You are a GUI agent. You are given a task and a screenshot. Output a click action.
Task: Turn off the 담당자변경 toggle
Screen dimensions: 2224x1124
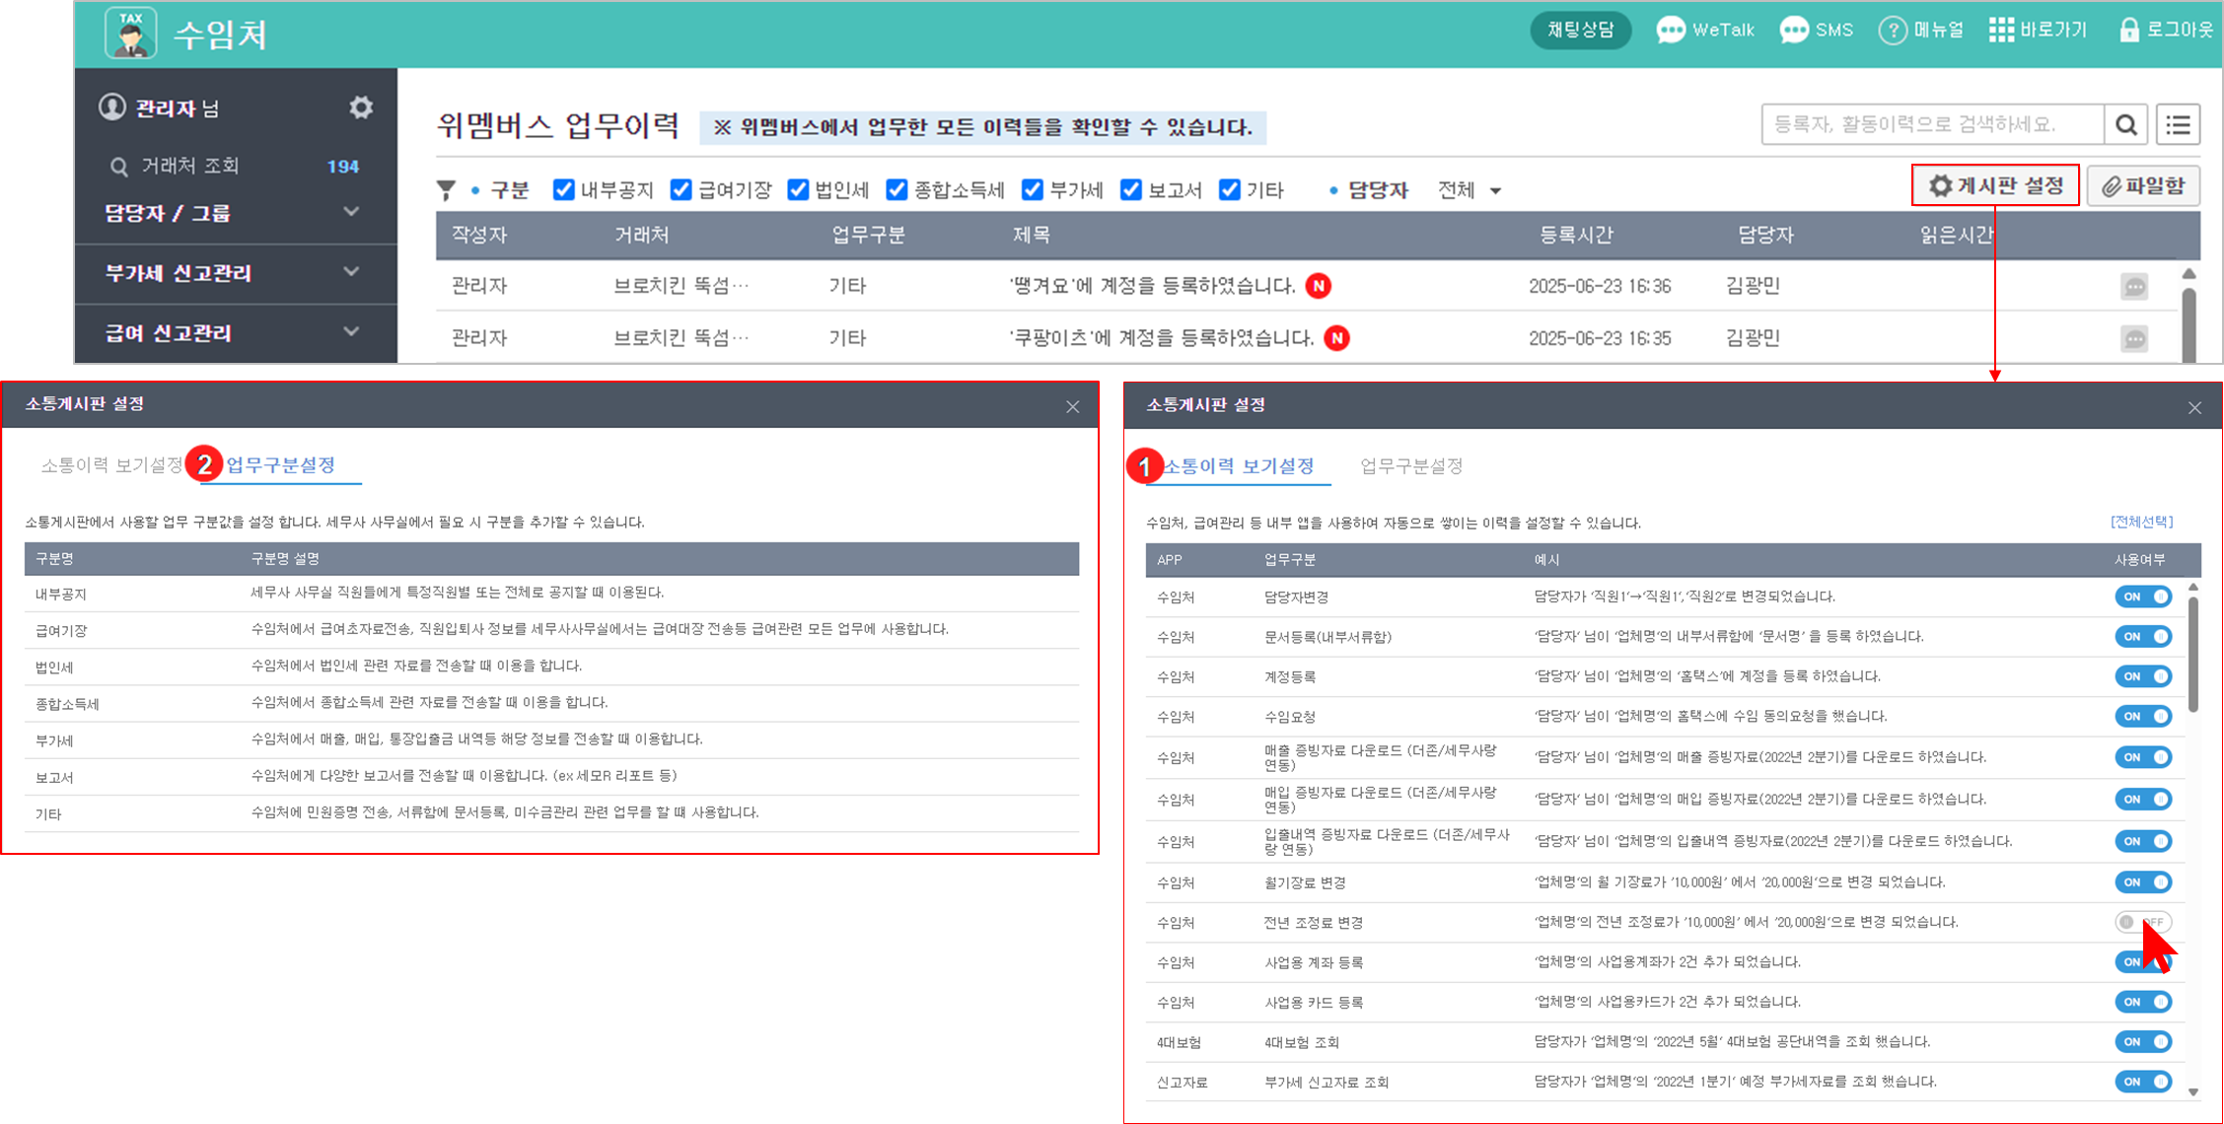pos(2142,597)
